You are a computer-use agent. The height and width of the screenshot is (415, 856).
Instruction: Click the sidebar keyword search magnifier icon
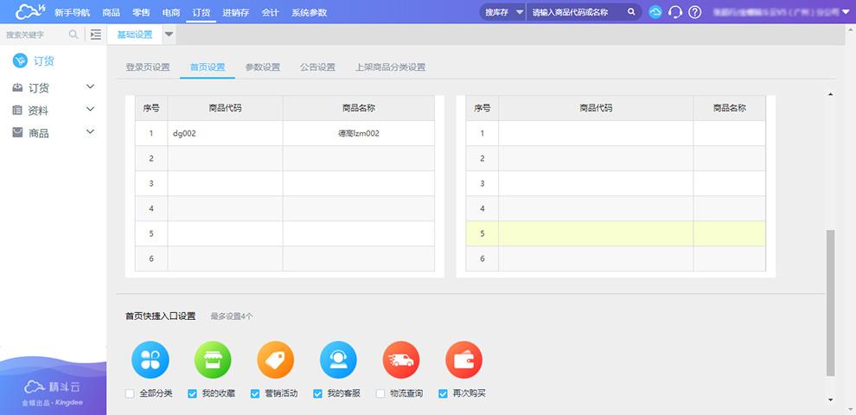point(73,35)
